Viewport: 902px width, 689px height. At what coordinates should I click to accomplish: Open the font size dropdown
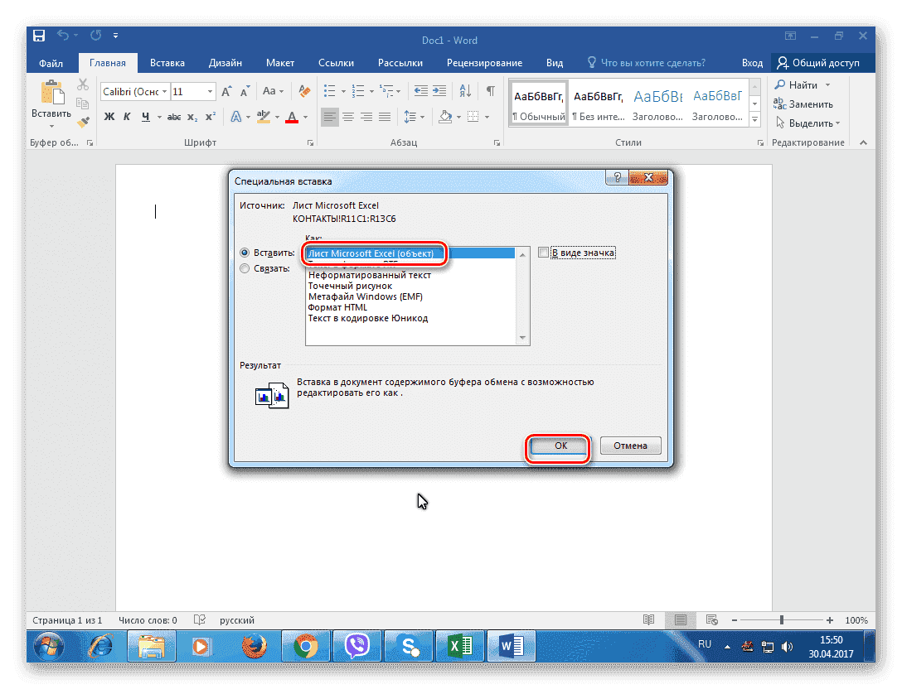pyautogui.click(x=208, y=91)
